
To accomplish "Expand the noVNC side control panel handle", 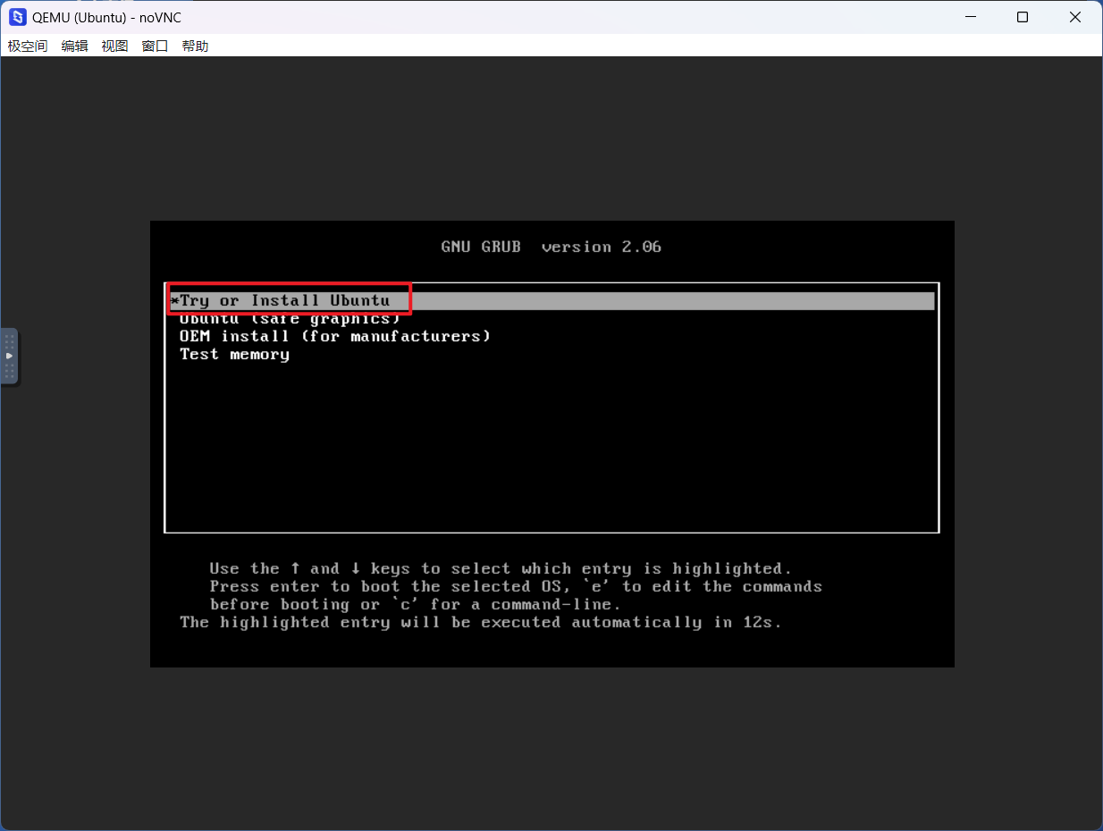I will tap(9, 356).
